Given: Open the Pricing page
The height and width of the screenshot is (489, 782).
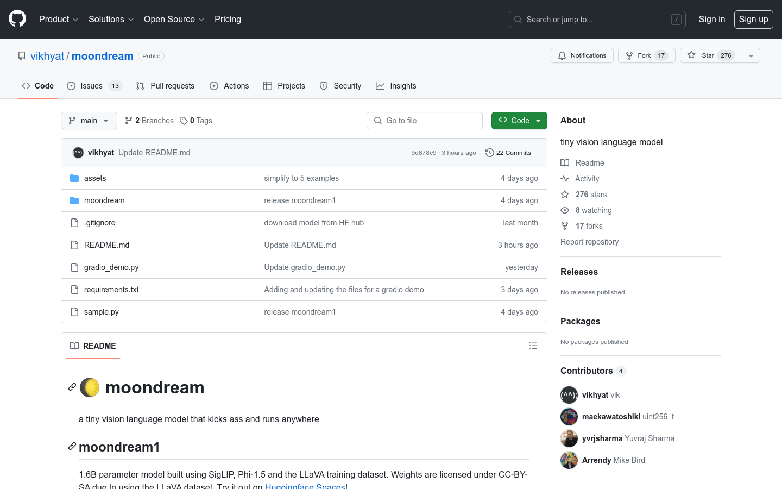Looking at the screenshot, I should (228, 20).
